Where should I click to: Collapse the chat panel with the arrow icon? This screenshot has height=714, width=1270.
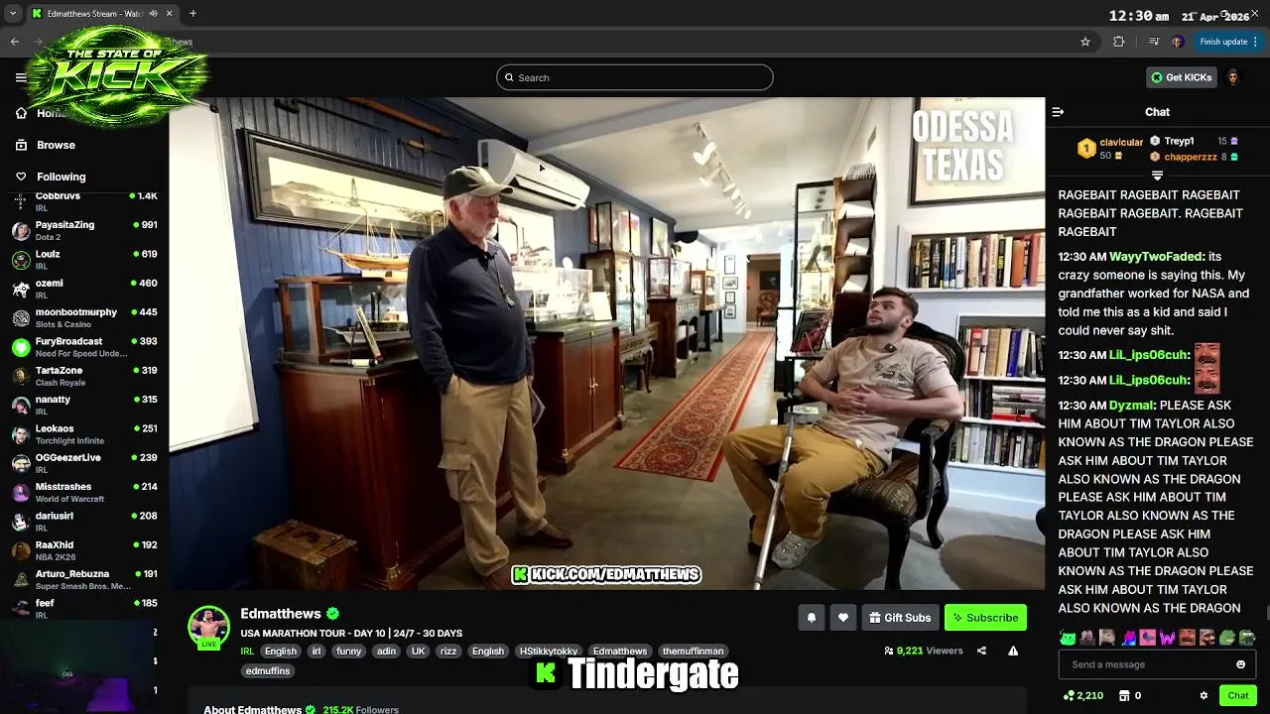click(x=1058, y=112)
